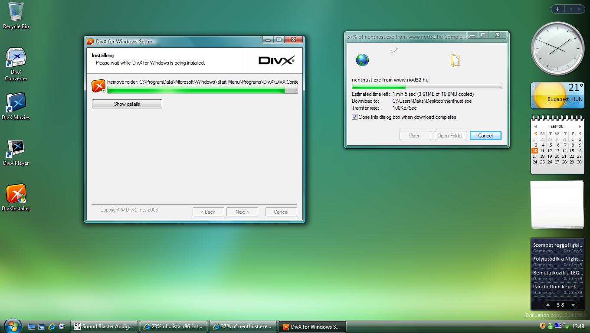Launch Internet Explorer from Quick Launch
Viewport: 590px width, 333px height.
tap(52, 326)
